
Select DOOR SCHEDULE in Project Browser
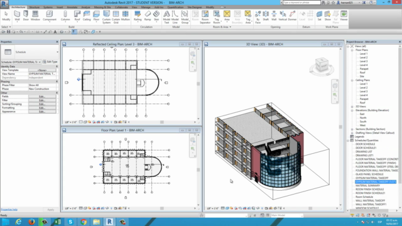(x=365, y=144)
